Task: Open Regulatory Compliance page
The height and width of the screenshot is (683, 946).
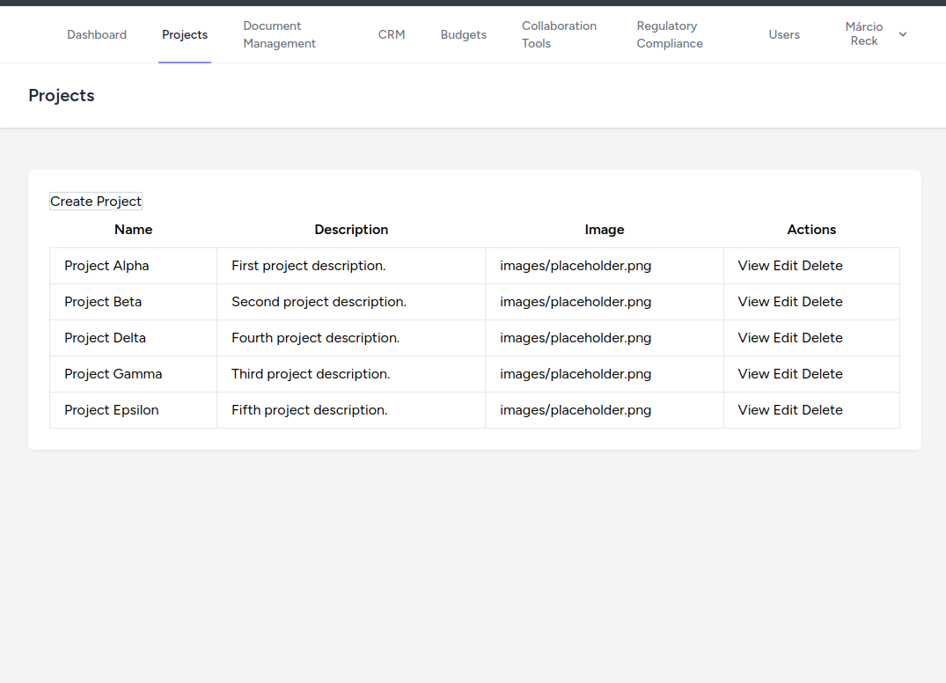Action: [x=670, y=35]
